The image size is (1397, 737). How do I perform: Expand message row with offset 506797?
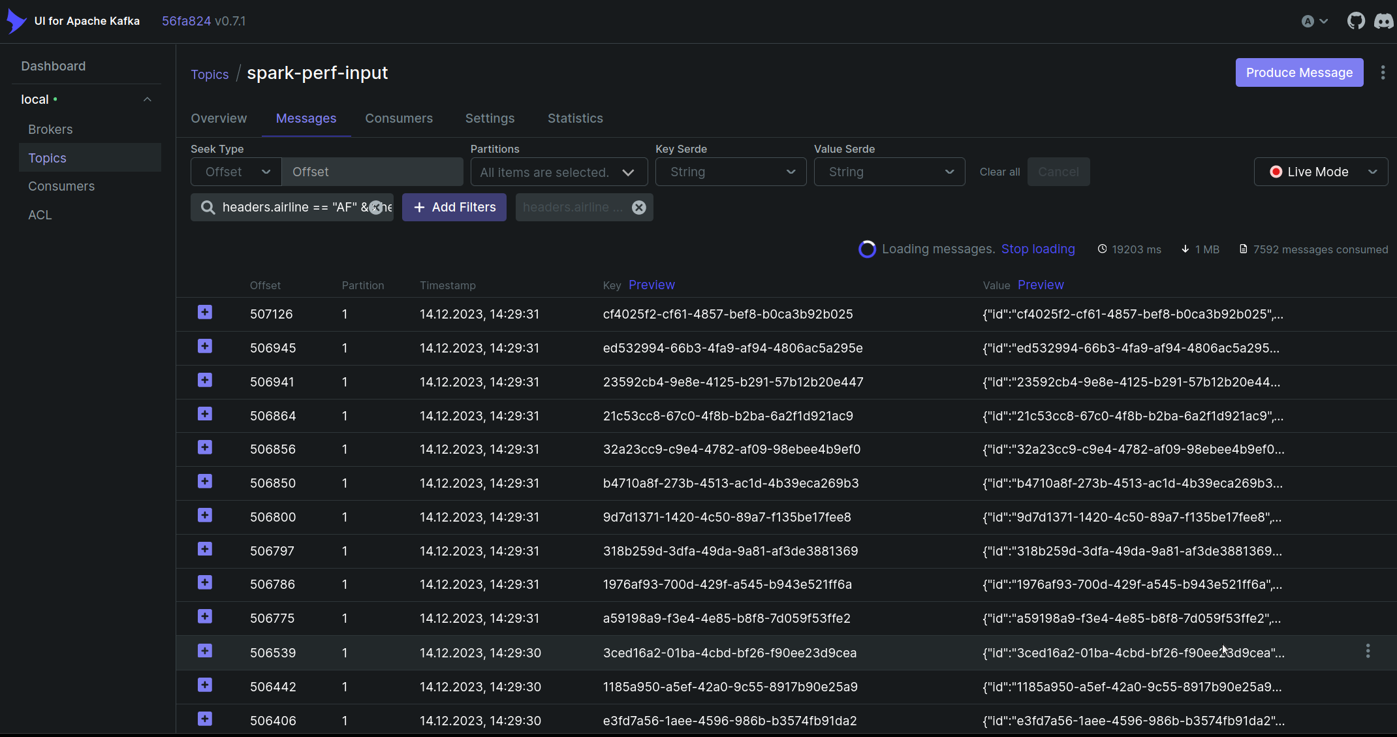click(x=205, y=550)
